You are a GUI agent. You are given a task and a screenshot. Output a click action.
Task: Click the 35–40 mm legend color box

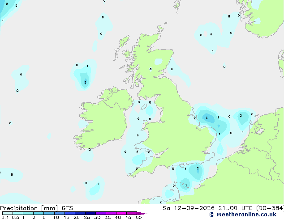111,213
